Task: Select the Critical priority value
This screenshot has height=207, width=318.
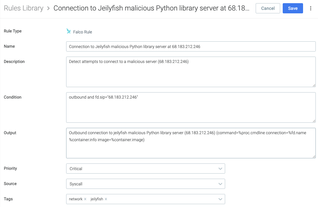Action: pos(76,169)
